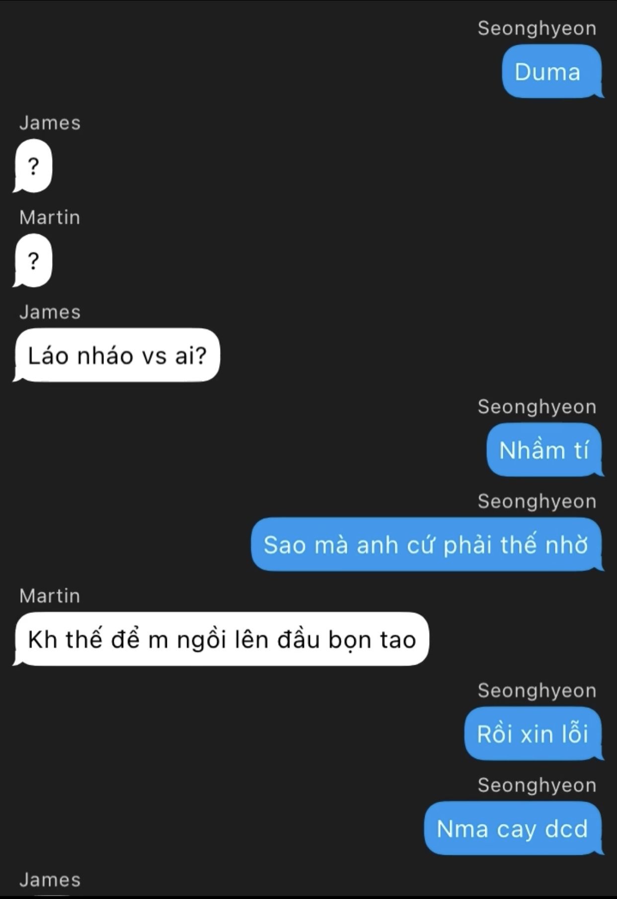Click Seonghyeon name above "Sao mà anh" message

[537, 501]
